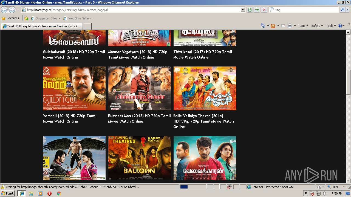Click the Read Mail icon
Viewport: 351px width, 197px height.
point(283,26)
